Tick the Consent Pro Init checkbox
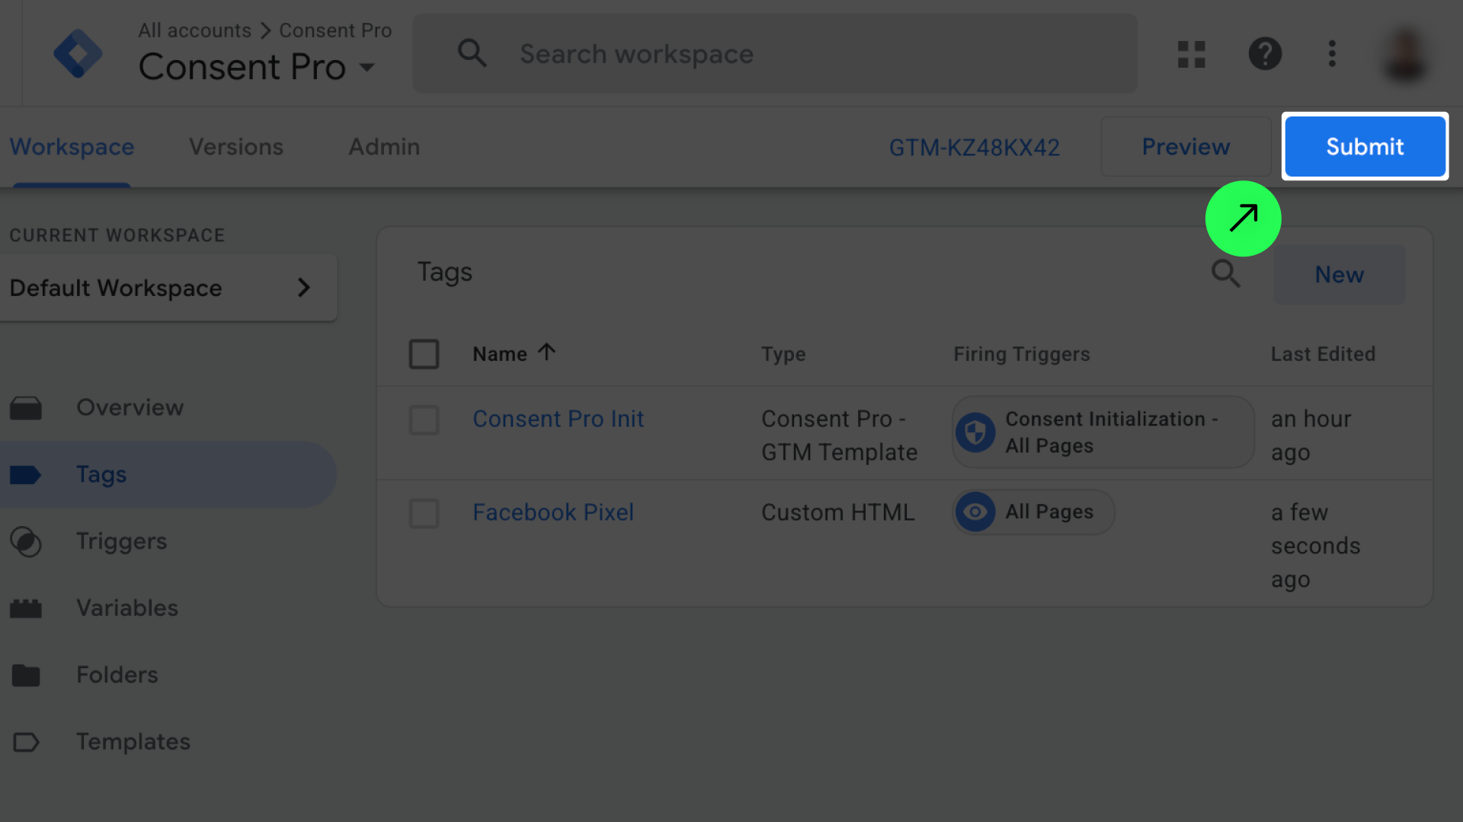This screenshot has height=822, width=1463. point(424,419)
